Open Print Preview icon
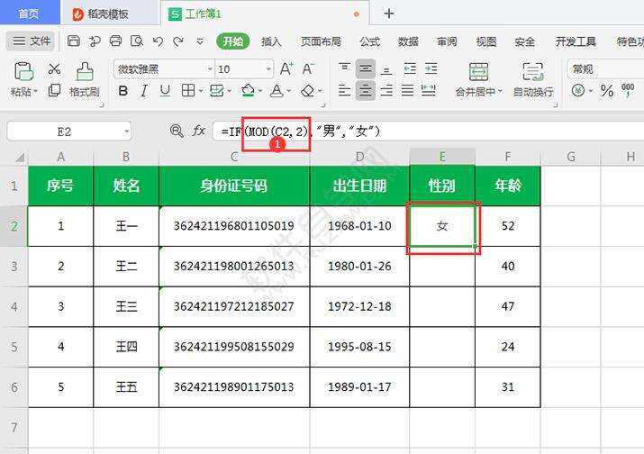The height and width of the screenshot is (454, 644). (137, 41)
